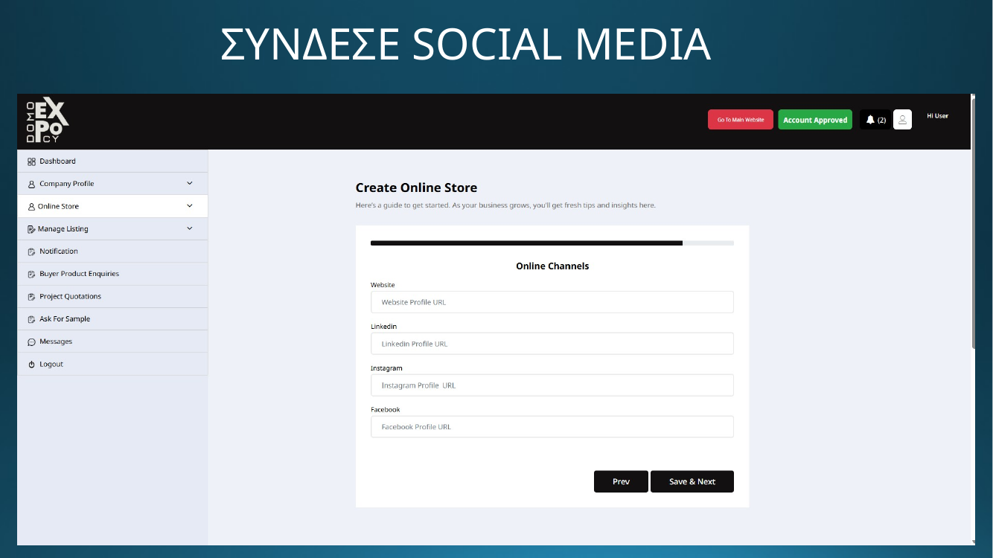This screenshot has width=993, height=558.
Task: Select Logout in sidebar
Action: pos(112,364)
